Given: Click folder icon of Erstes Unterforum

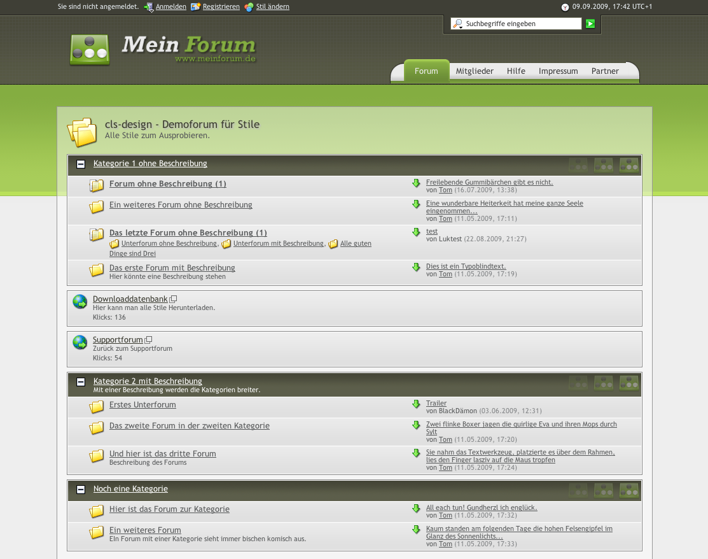Looking at the screenshot, I should 97,407.
